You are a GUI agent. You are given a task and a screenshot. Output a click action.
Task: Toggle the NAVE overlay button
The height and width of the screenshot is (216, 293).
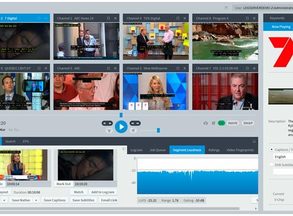coord(232,123)
